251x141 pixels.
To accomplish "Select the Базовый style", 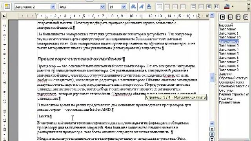I will (x=226, y=25).
